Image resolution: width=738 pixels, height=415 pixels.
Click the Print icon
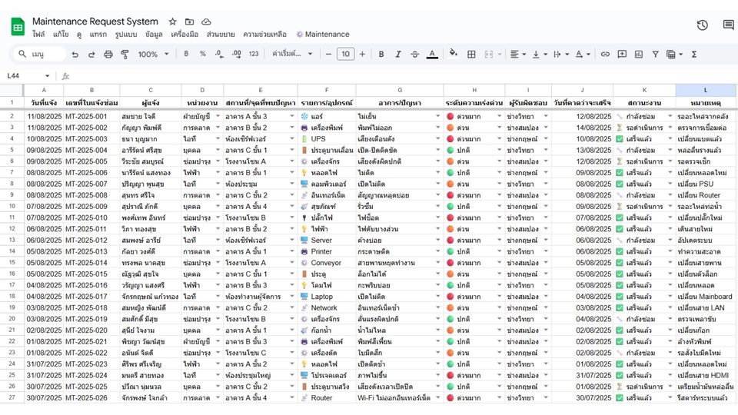[x=108, y=54]
